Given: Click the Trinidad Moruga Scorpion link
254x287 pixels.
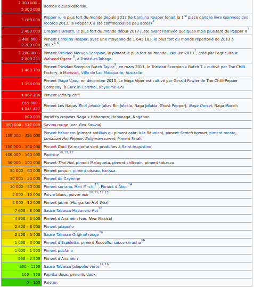Looking at the screenshot, I should [x=81, y=53].
